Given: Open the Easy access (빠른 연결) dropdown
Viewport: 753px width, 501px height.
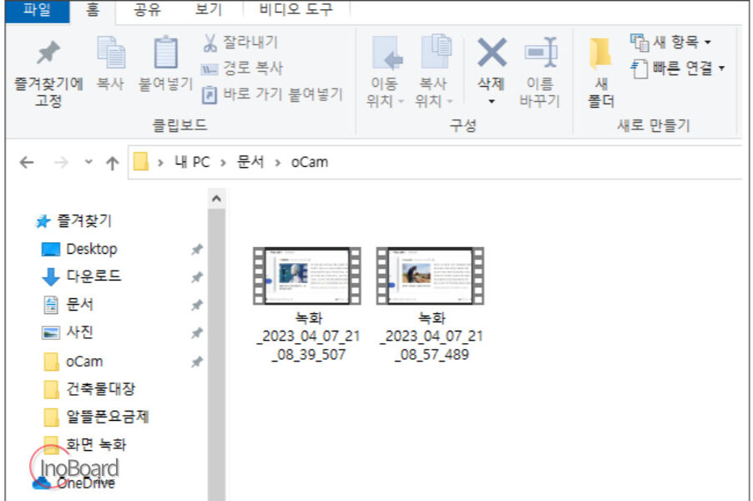Looking at the screenshot, I should [x=677, y=68].
